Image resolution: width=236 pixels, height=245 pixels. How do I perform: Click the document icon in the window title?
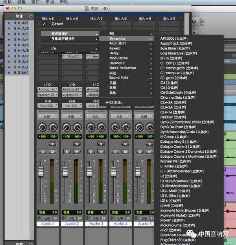coord(87,8)
